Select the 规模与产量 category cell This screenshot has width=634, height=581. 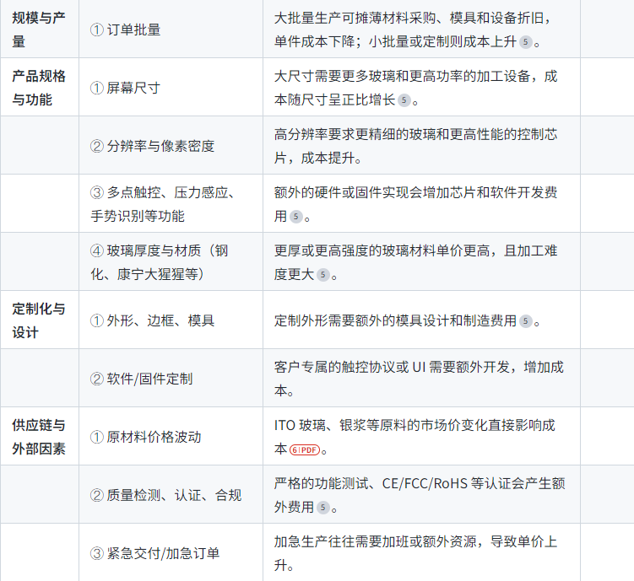39,30
